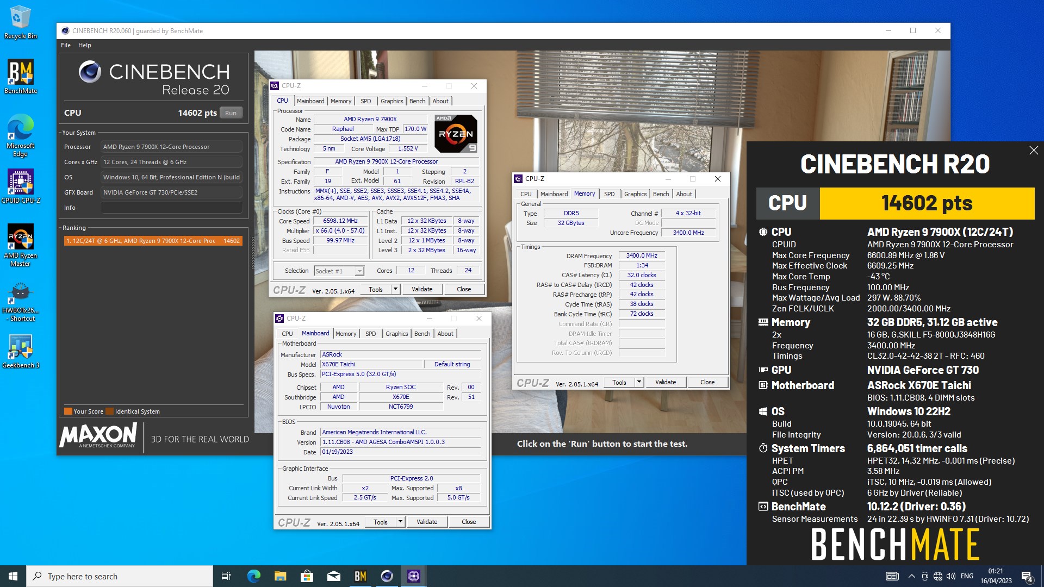Switch to Memory tab in CPU window
The width and height of the screenshot is (1044, 587).
coord(341,101)
